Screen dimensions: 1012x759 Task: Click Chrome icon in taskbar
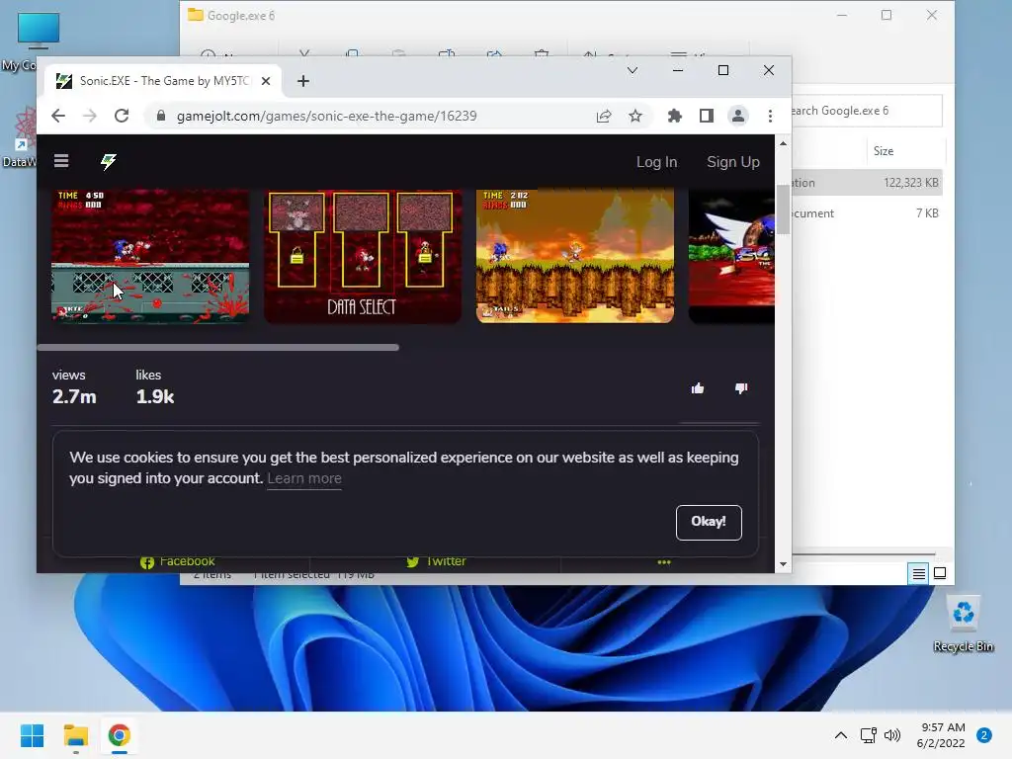pos(119,735)
